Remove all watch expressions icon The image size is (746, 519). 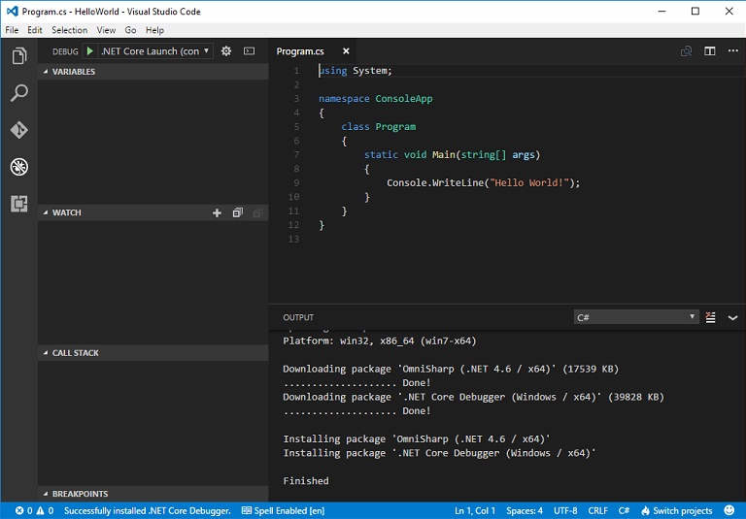click(257, 212)
